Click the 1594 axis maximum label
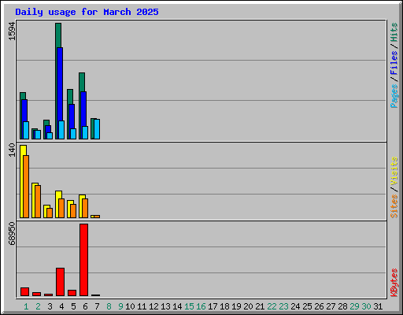 click(x=12, y=31)
